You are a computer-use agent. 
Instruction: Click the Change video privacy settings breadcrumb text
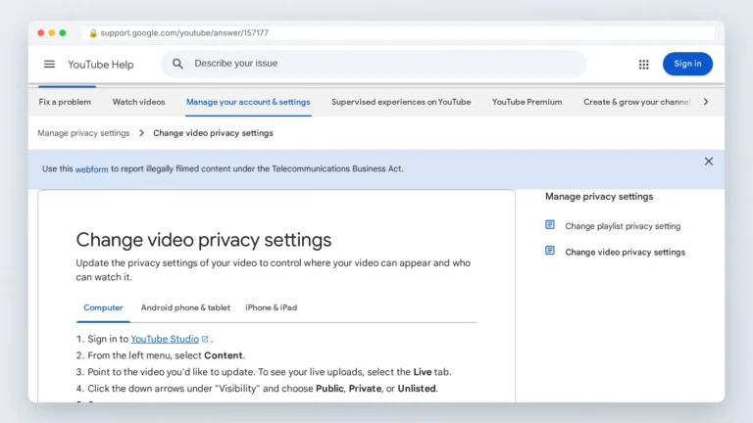pyautogui.click(x=213, y=133)
